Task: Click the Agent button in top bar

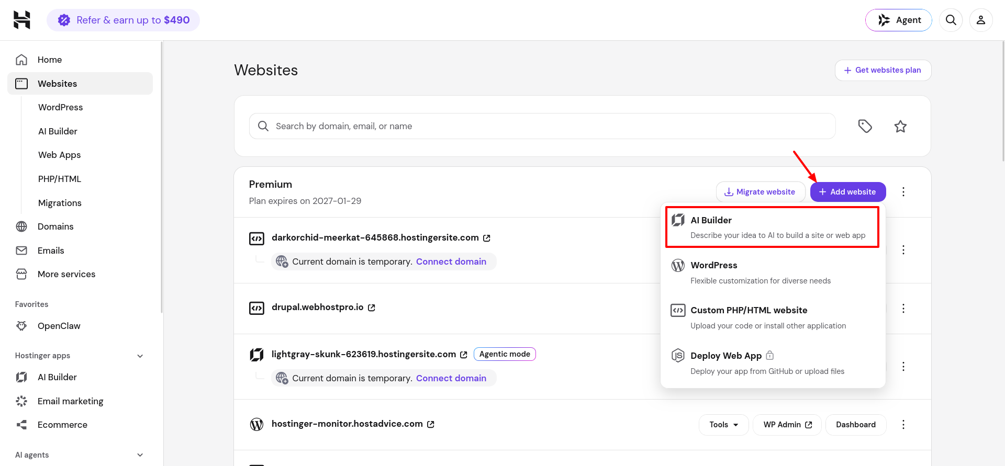Action: pyautogui.click(x=899, y=20)
